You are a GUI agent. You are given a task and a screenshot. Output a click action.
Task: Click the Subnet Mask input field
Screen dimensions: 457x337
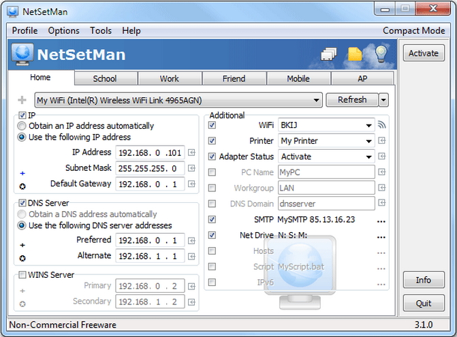[x=151, y=168]
